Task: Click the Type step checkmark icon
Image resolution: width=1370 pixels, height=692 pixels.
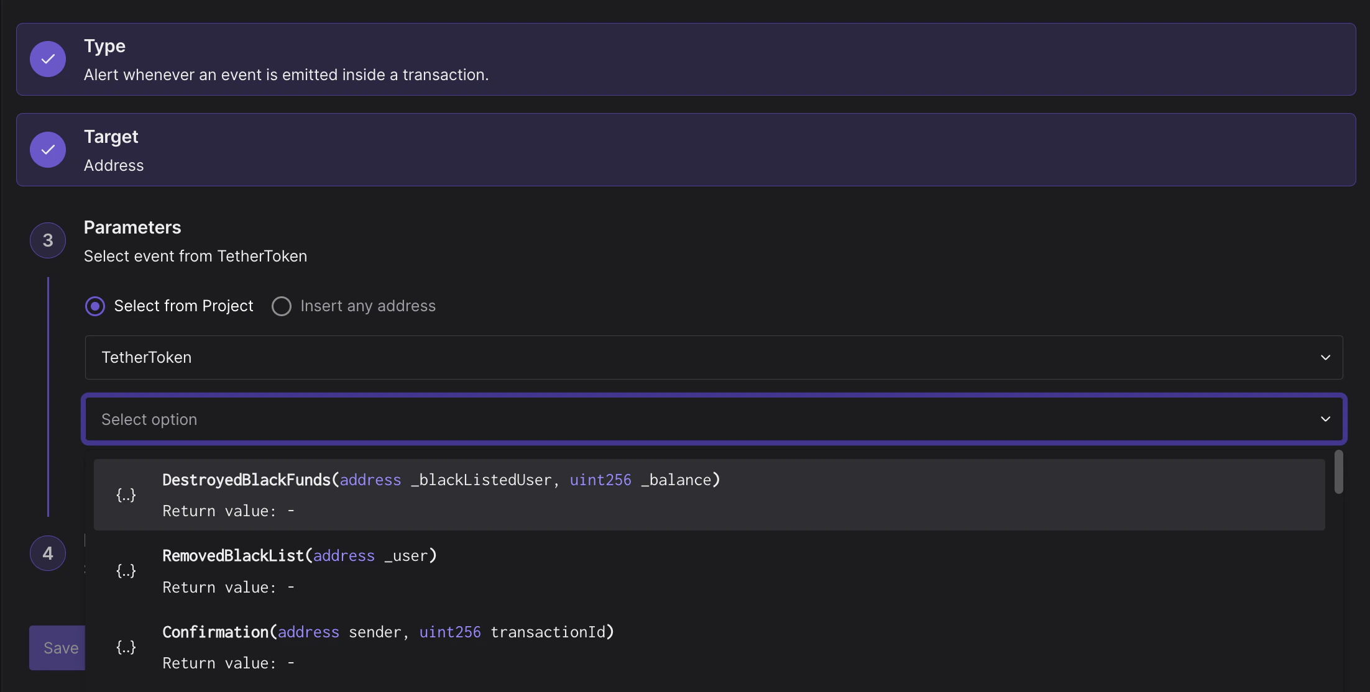Action: pos(48,59)
